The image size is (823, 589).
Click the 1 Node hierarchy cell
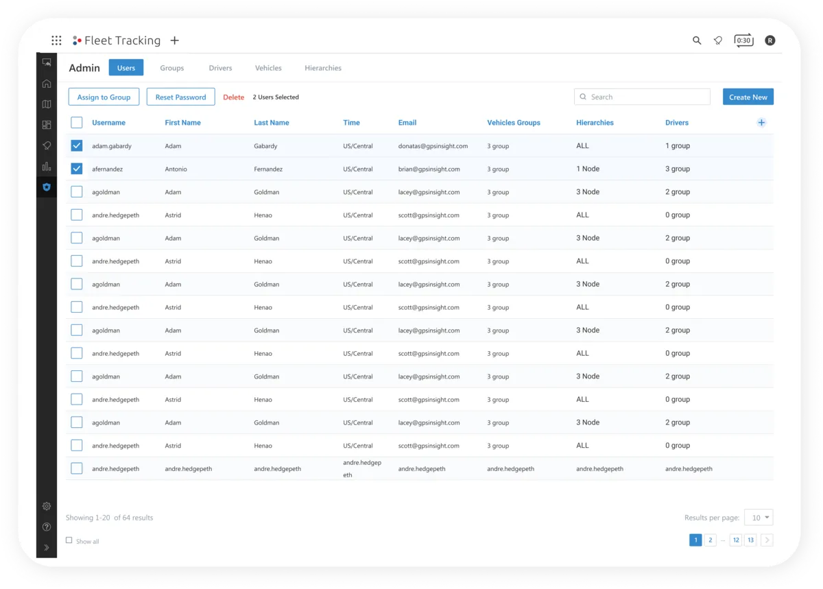[588, 169]
